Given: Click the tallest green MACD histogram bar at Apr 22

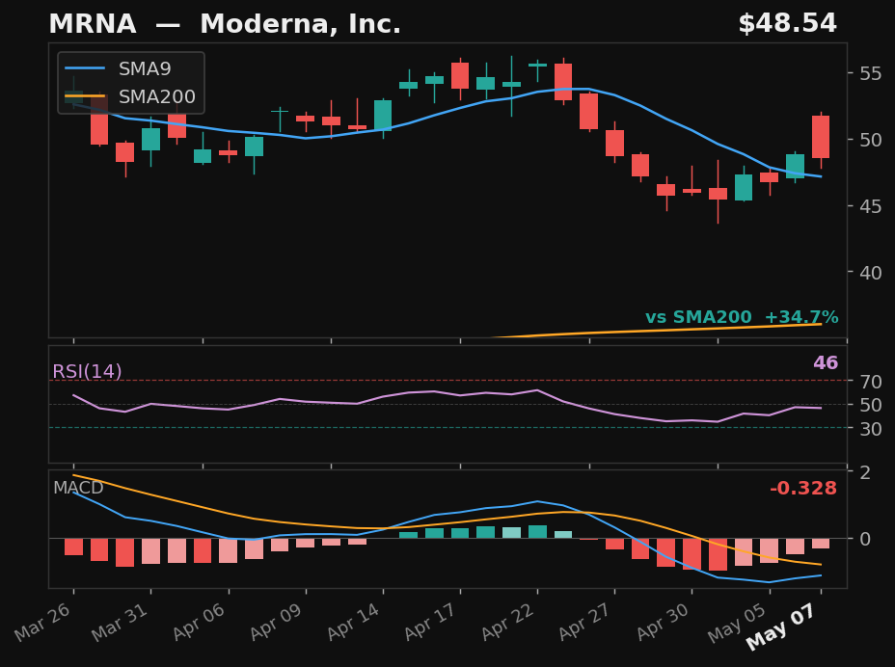Looking at the screenshot, I should coord(538,532).
